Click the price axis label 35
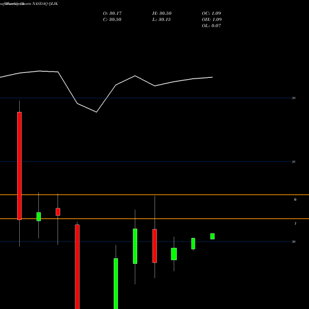The image size is (309, 309). [294, 162]
